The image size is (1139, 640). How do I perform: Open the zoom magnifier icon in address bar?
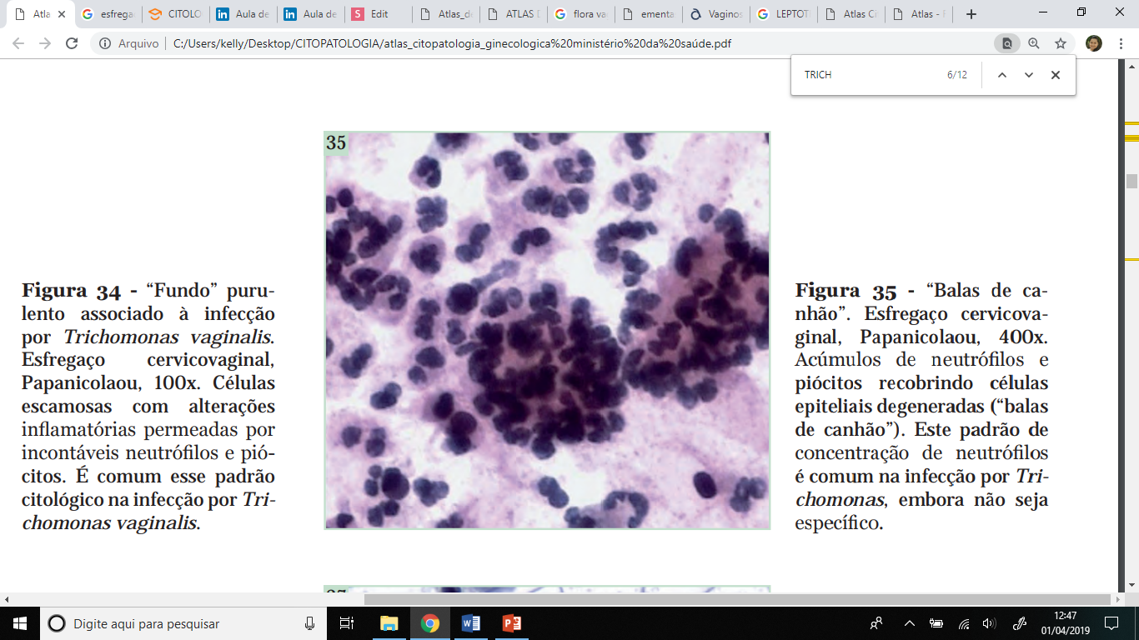(x=1034, y=43)
